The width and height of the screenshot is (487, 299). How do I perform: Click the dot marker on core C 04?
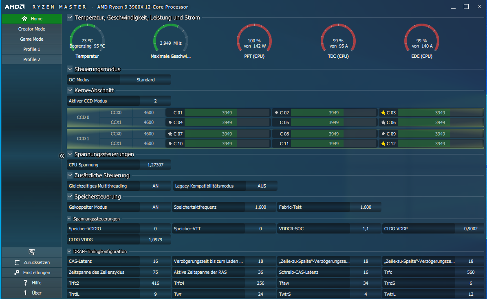[170, 122]
